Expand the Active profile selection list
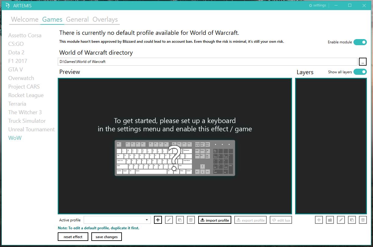 click(x=147, y=220)
